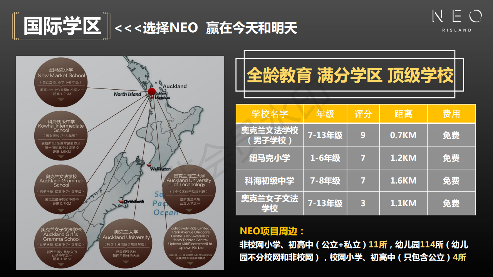Click the red Auckland location marker
Screen dimensions: 493x277
[152, 92]
